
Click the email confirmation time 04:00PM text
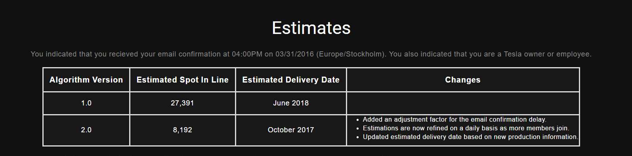point(247,54)
